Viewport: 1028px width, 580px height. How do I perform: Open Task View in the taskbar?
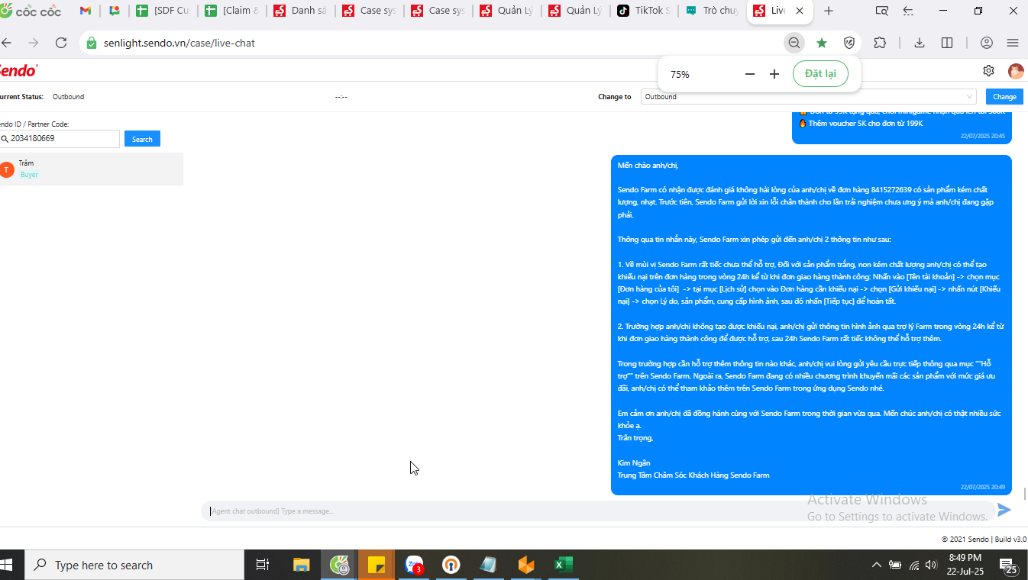tap(263, 565)
